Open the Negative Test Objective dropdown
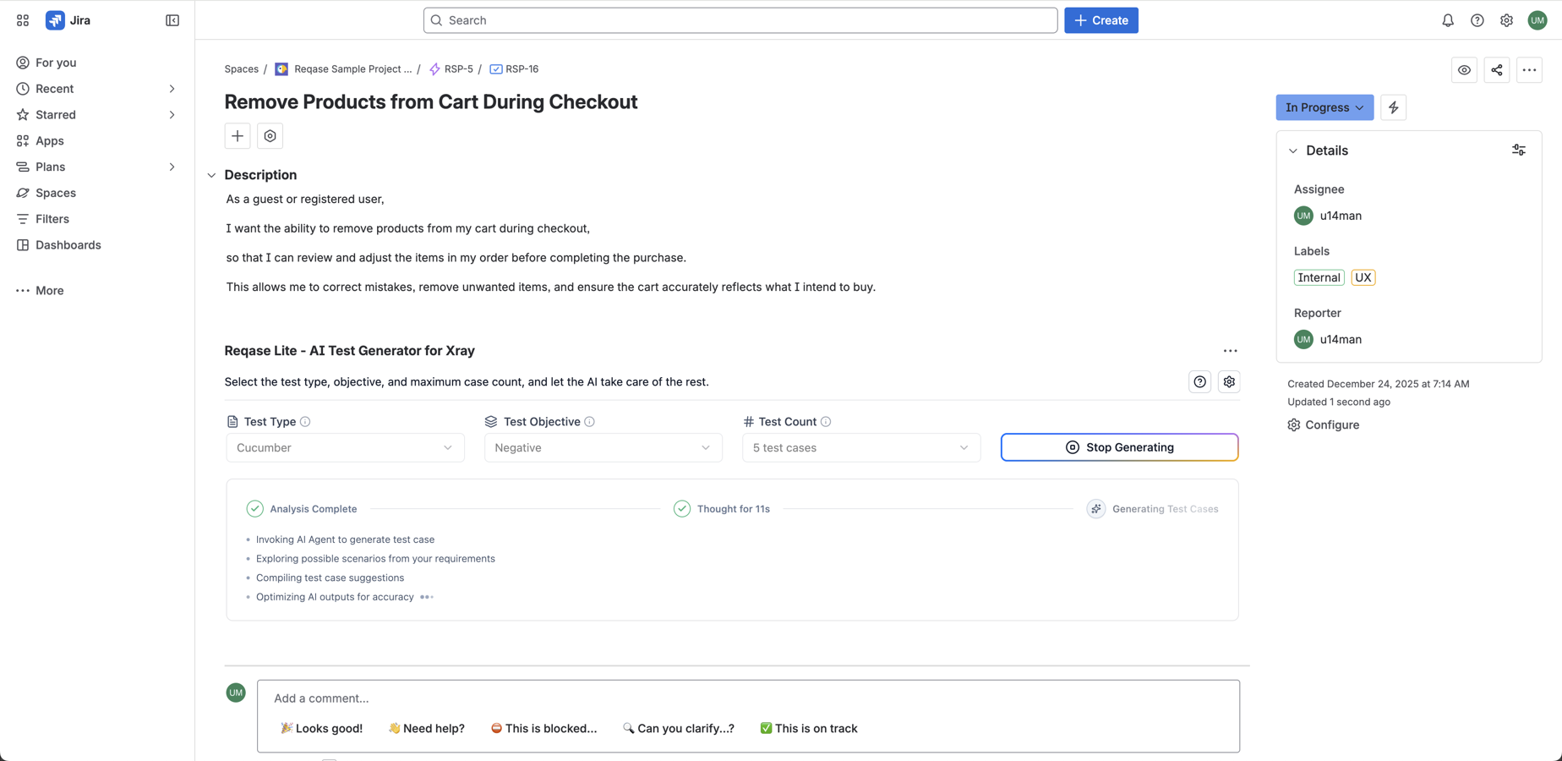This screenshot has width=1562, height=761. [602, 447]
